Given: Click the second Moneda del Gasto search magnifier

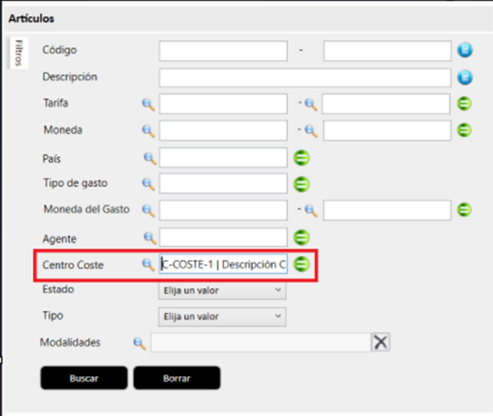Looking at the screenshot, I should click(x=311, y=210).
